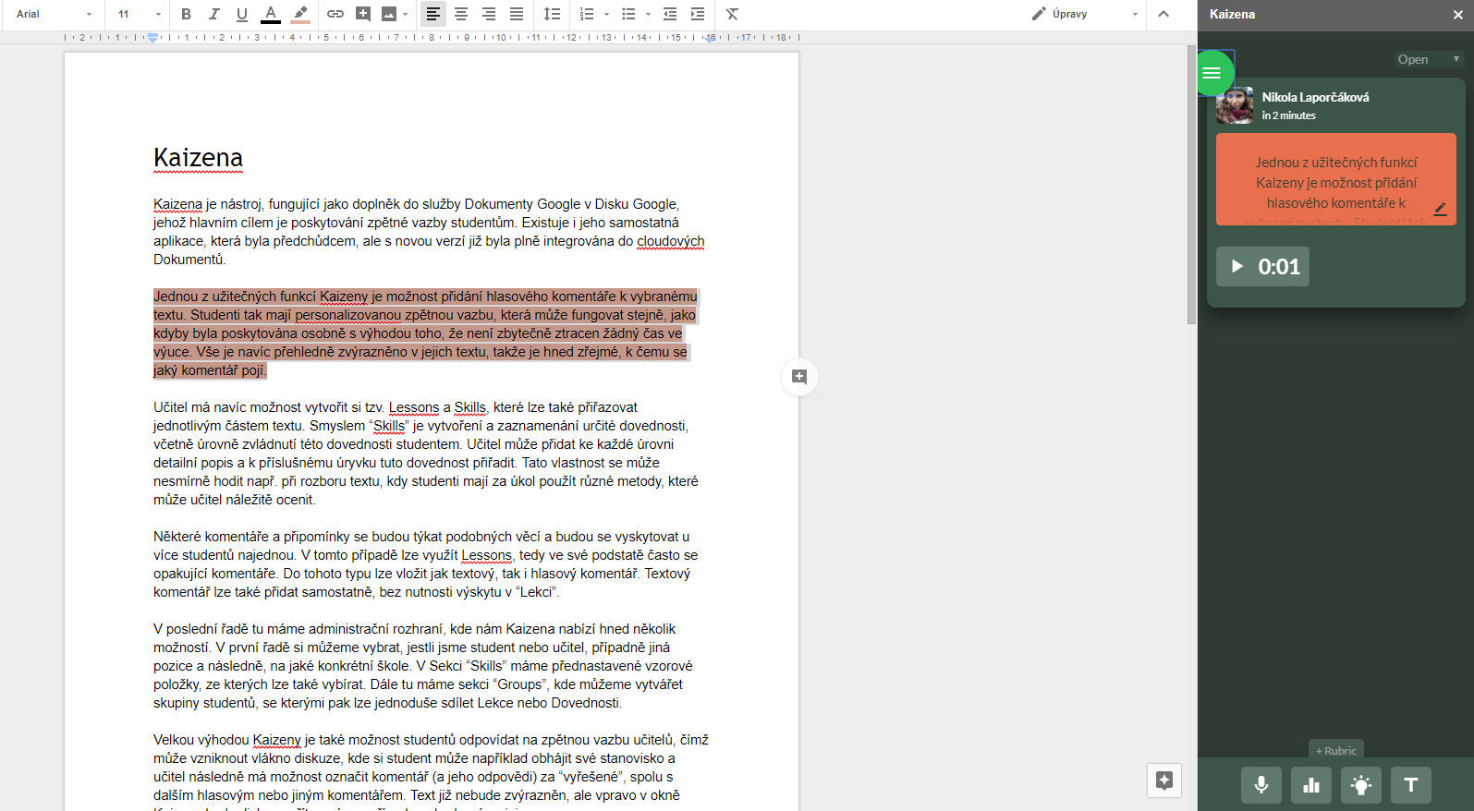
Task: Click the right indent marker on the ruler
Action: coord(710,38)
